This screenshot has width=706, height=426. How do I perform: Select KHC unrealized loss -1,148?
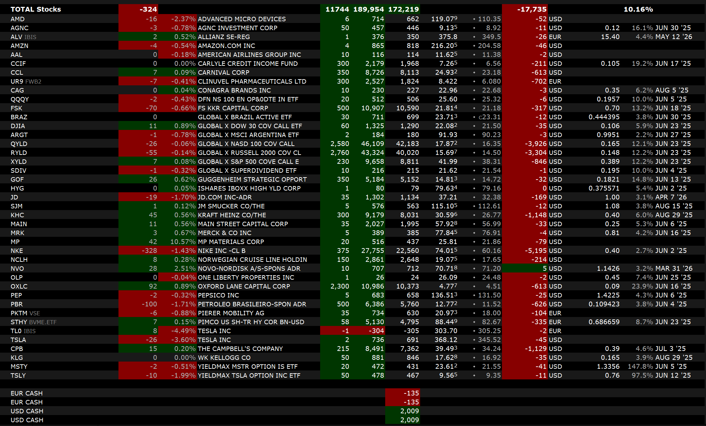click(x=536, y=215)
